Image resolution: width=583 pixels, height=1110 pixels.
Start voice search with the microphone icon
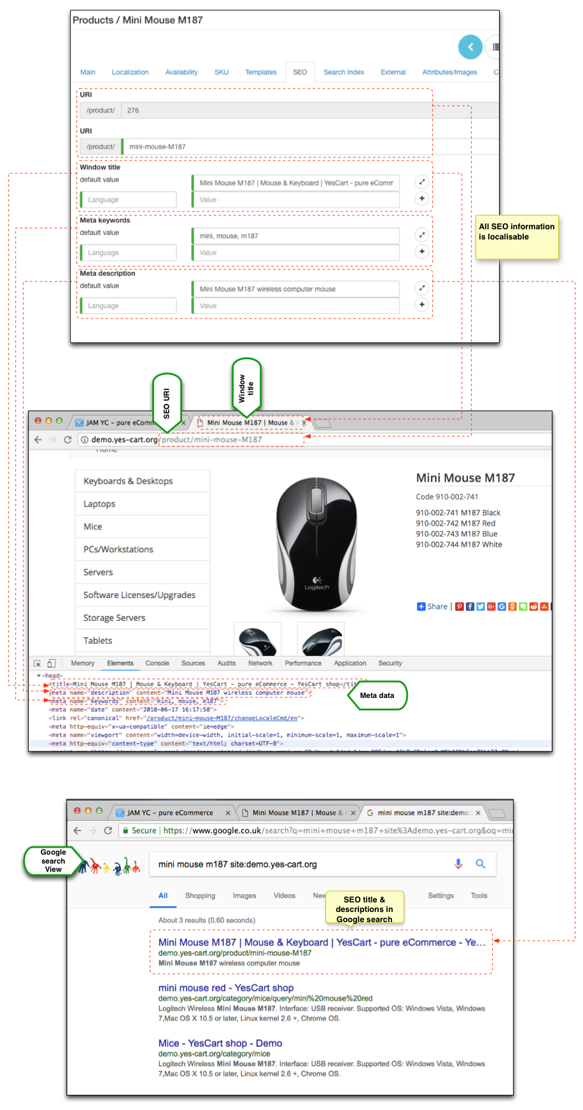tap(458, 864)
